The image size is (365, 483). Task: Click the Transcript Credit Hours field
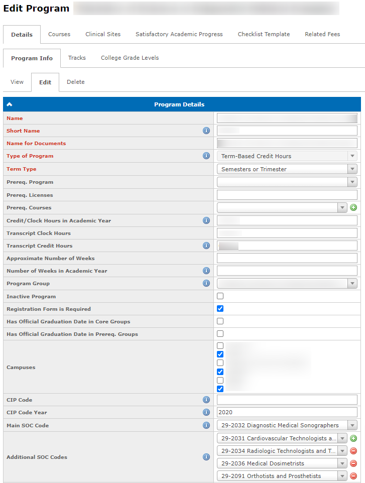point(287,246)
